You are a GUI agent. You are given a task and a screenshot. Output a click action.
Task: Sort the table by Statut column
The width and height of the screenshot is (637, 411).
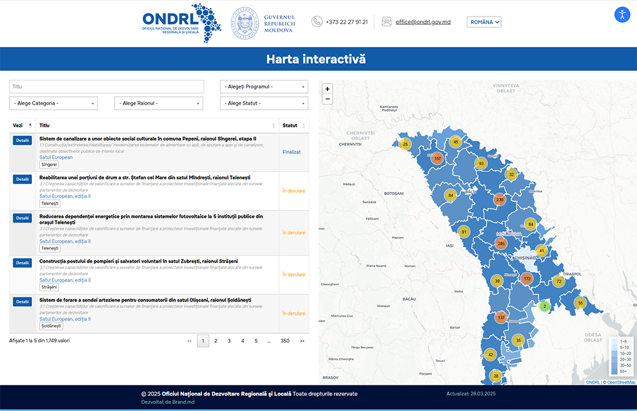(294, 126)
